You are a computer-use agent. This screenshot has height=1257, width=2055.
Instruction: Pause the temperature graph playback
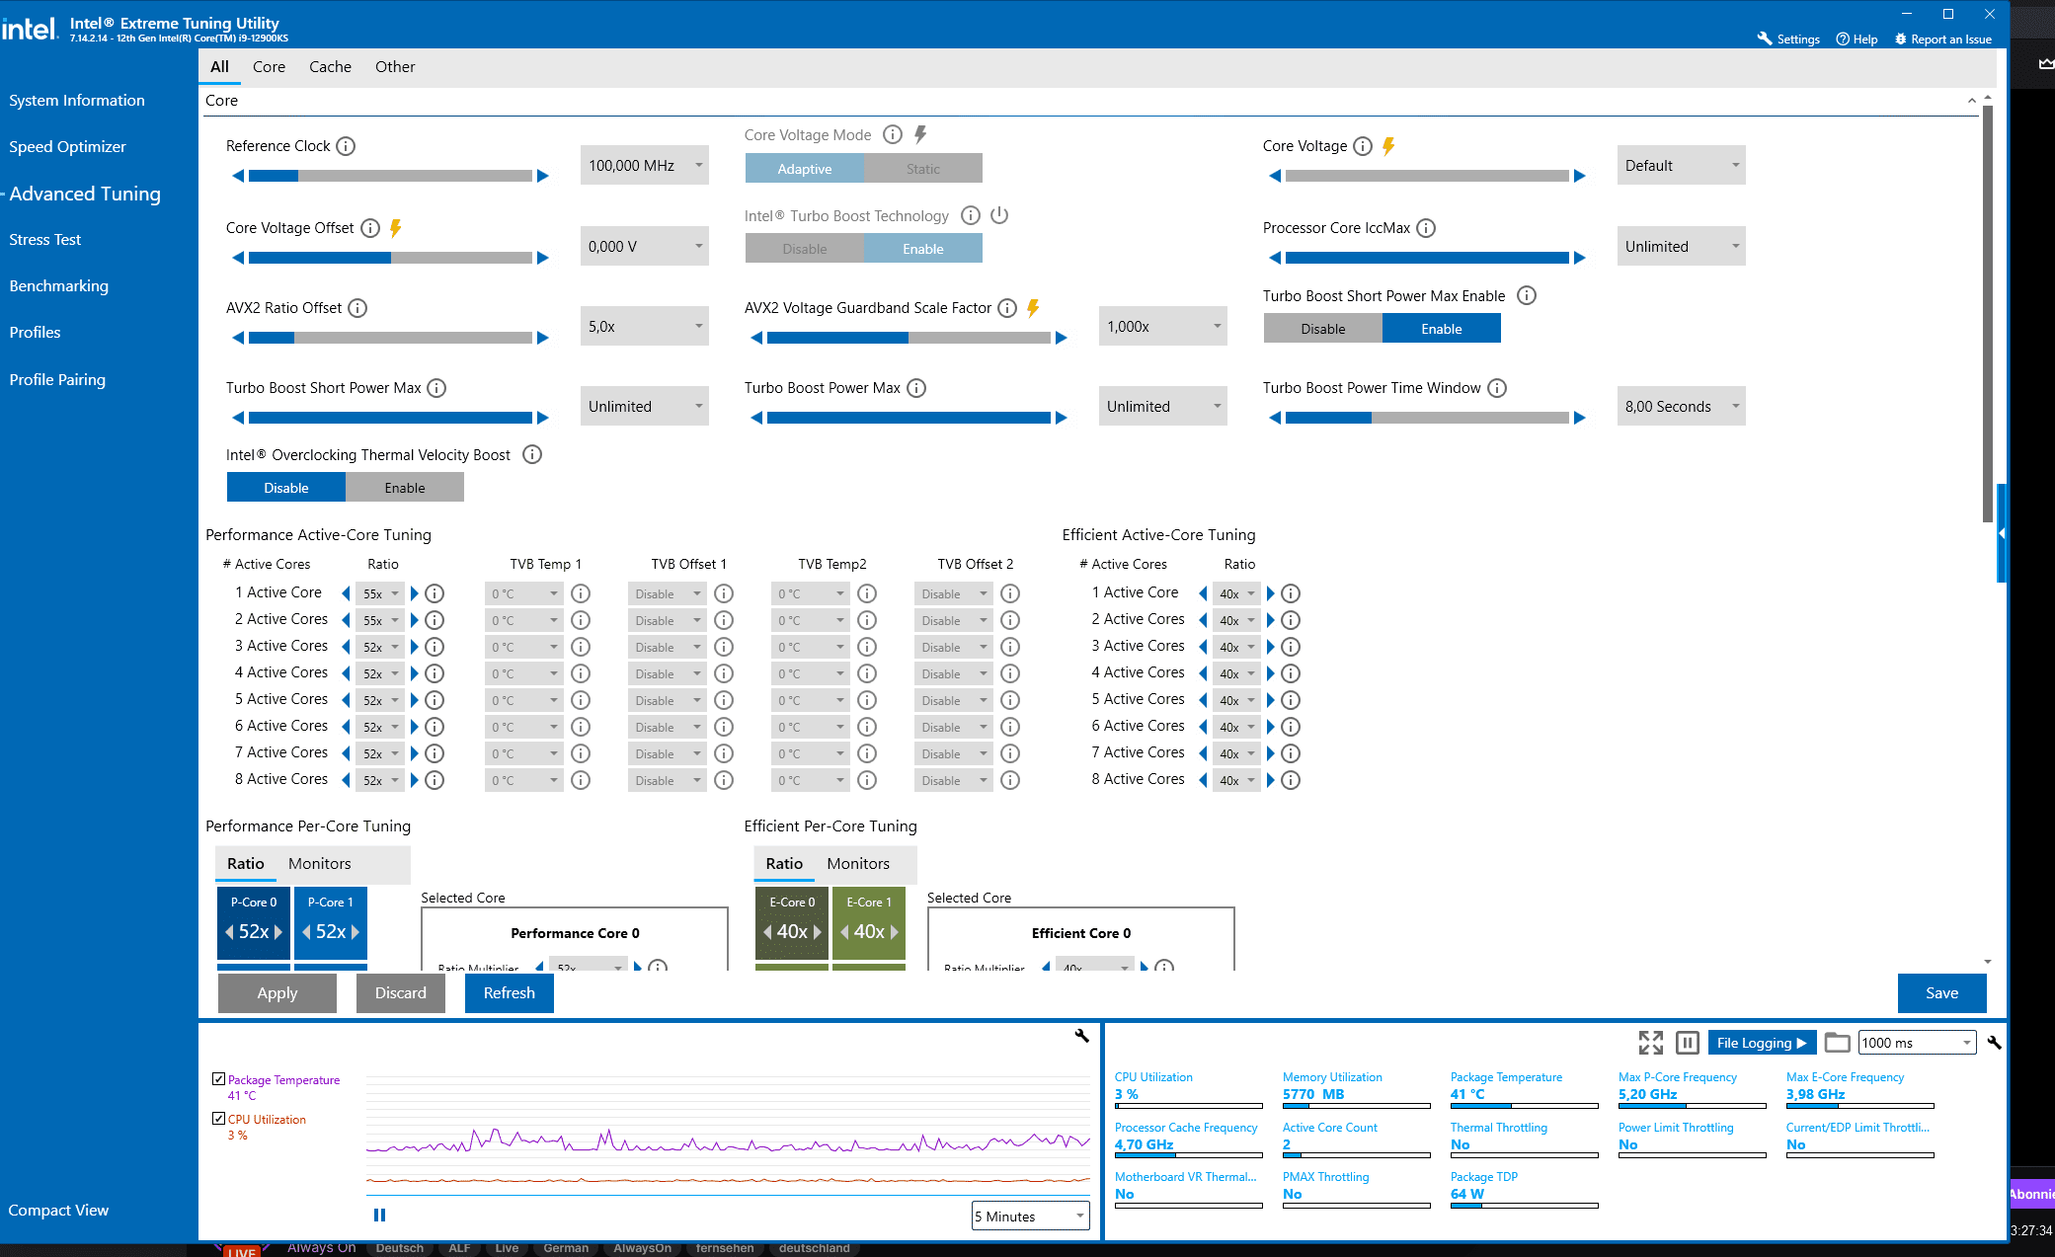pos(379,1216)
